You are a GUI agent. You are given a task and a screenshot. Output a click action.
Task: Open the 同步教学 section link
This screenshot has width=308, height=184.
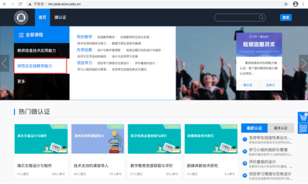(84, 37)
